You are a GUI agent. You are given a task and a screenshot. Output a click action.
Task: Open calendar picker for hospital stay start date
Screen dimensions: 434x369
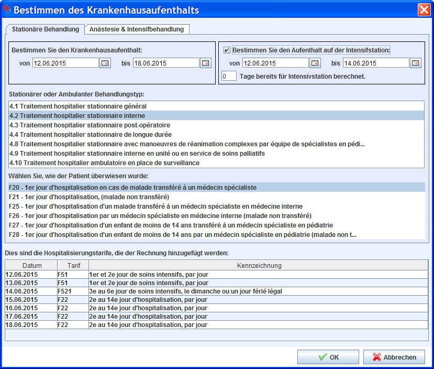tap(105, 63)
